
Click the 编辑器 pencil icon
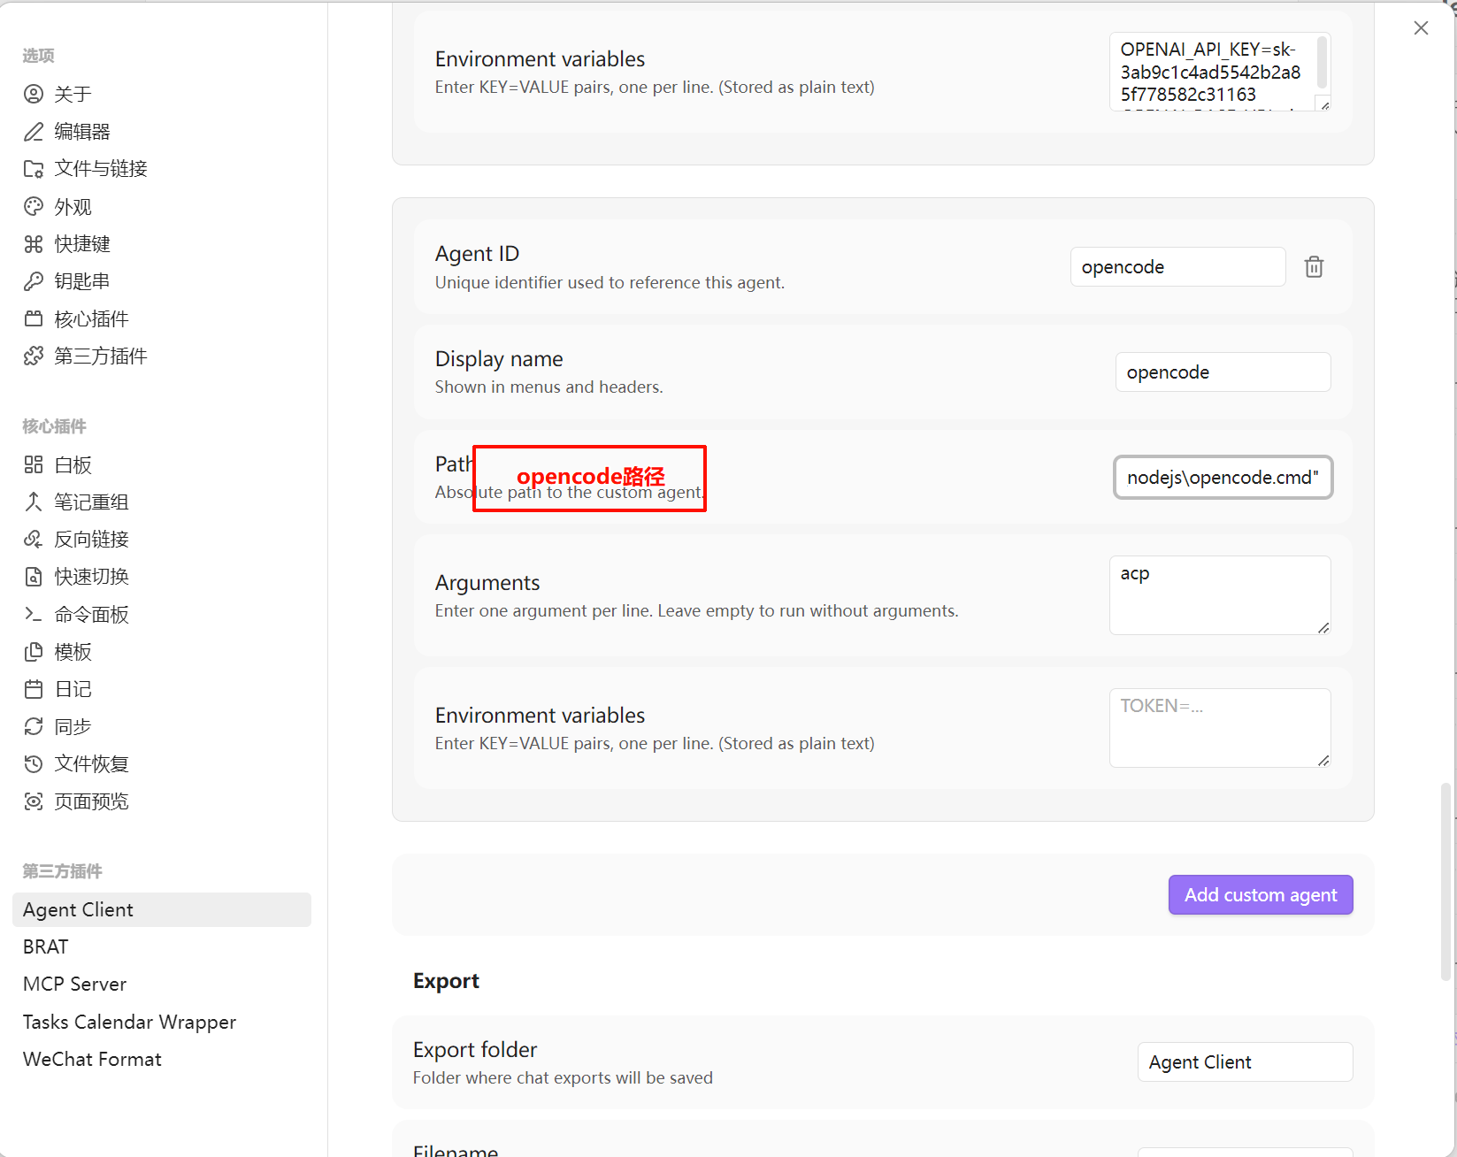pos(34,132)
